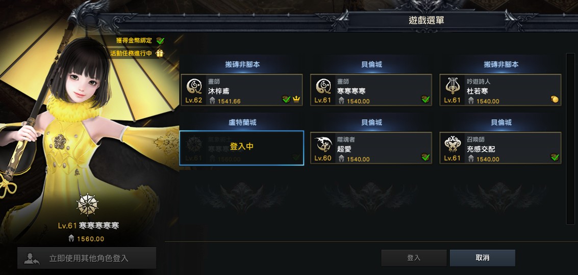Click the green checkmark on 寒寒寒寒 card
Screen dimensions: 578x275
(x=426, y=99)
